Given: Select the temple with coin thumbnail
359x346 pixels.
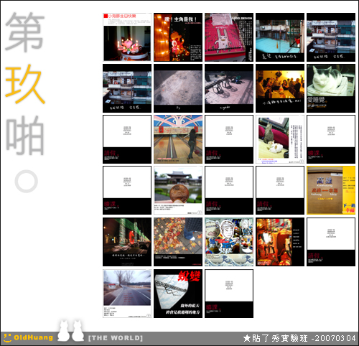Looking at the screenshot, I should [x=178, y=190].
